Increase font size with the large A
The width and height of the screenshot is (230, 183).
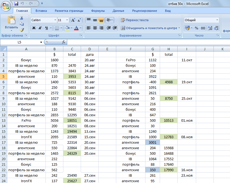(73, 20)
